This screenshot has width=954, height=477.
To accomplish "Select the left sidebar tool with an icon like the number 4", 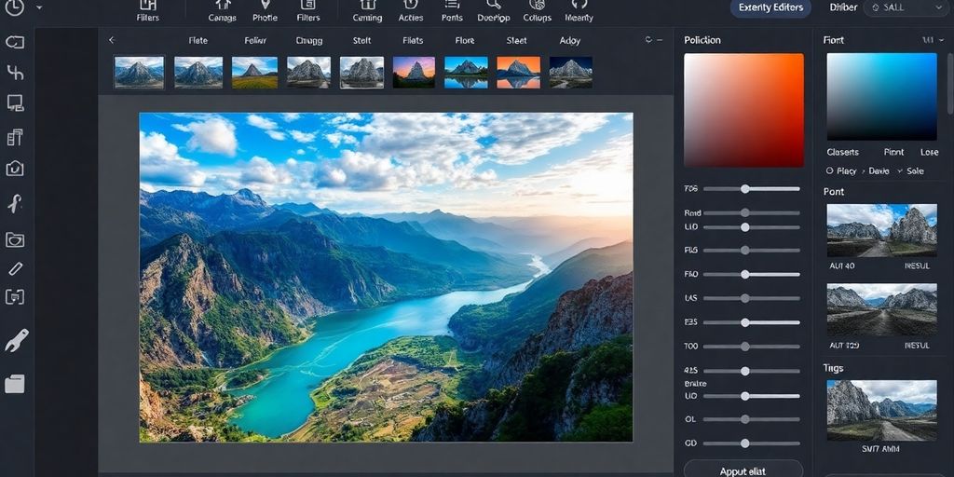I will pyautogui.click(x=15, y=73).
